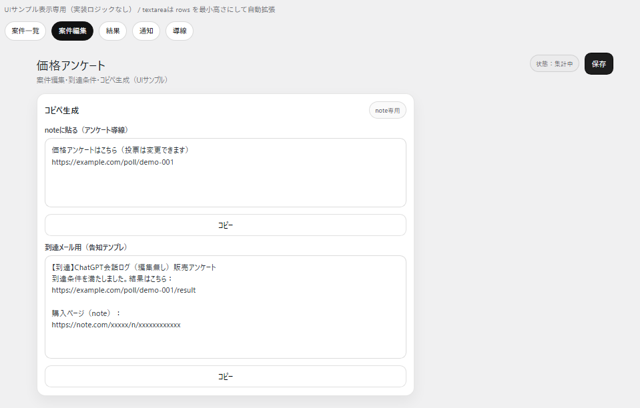
Task: Open the 案件一覧 tab
Action: tap(25, 31)
